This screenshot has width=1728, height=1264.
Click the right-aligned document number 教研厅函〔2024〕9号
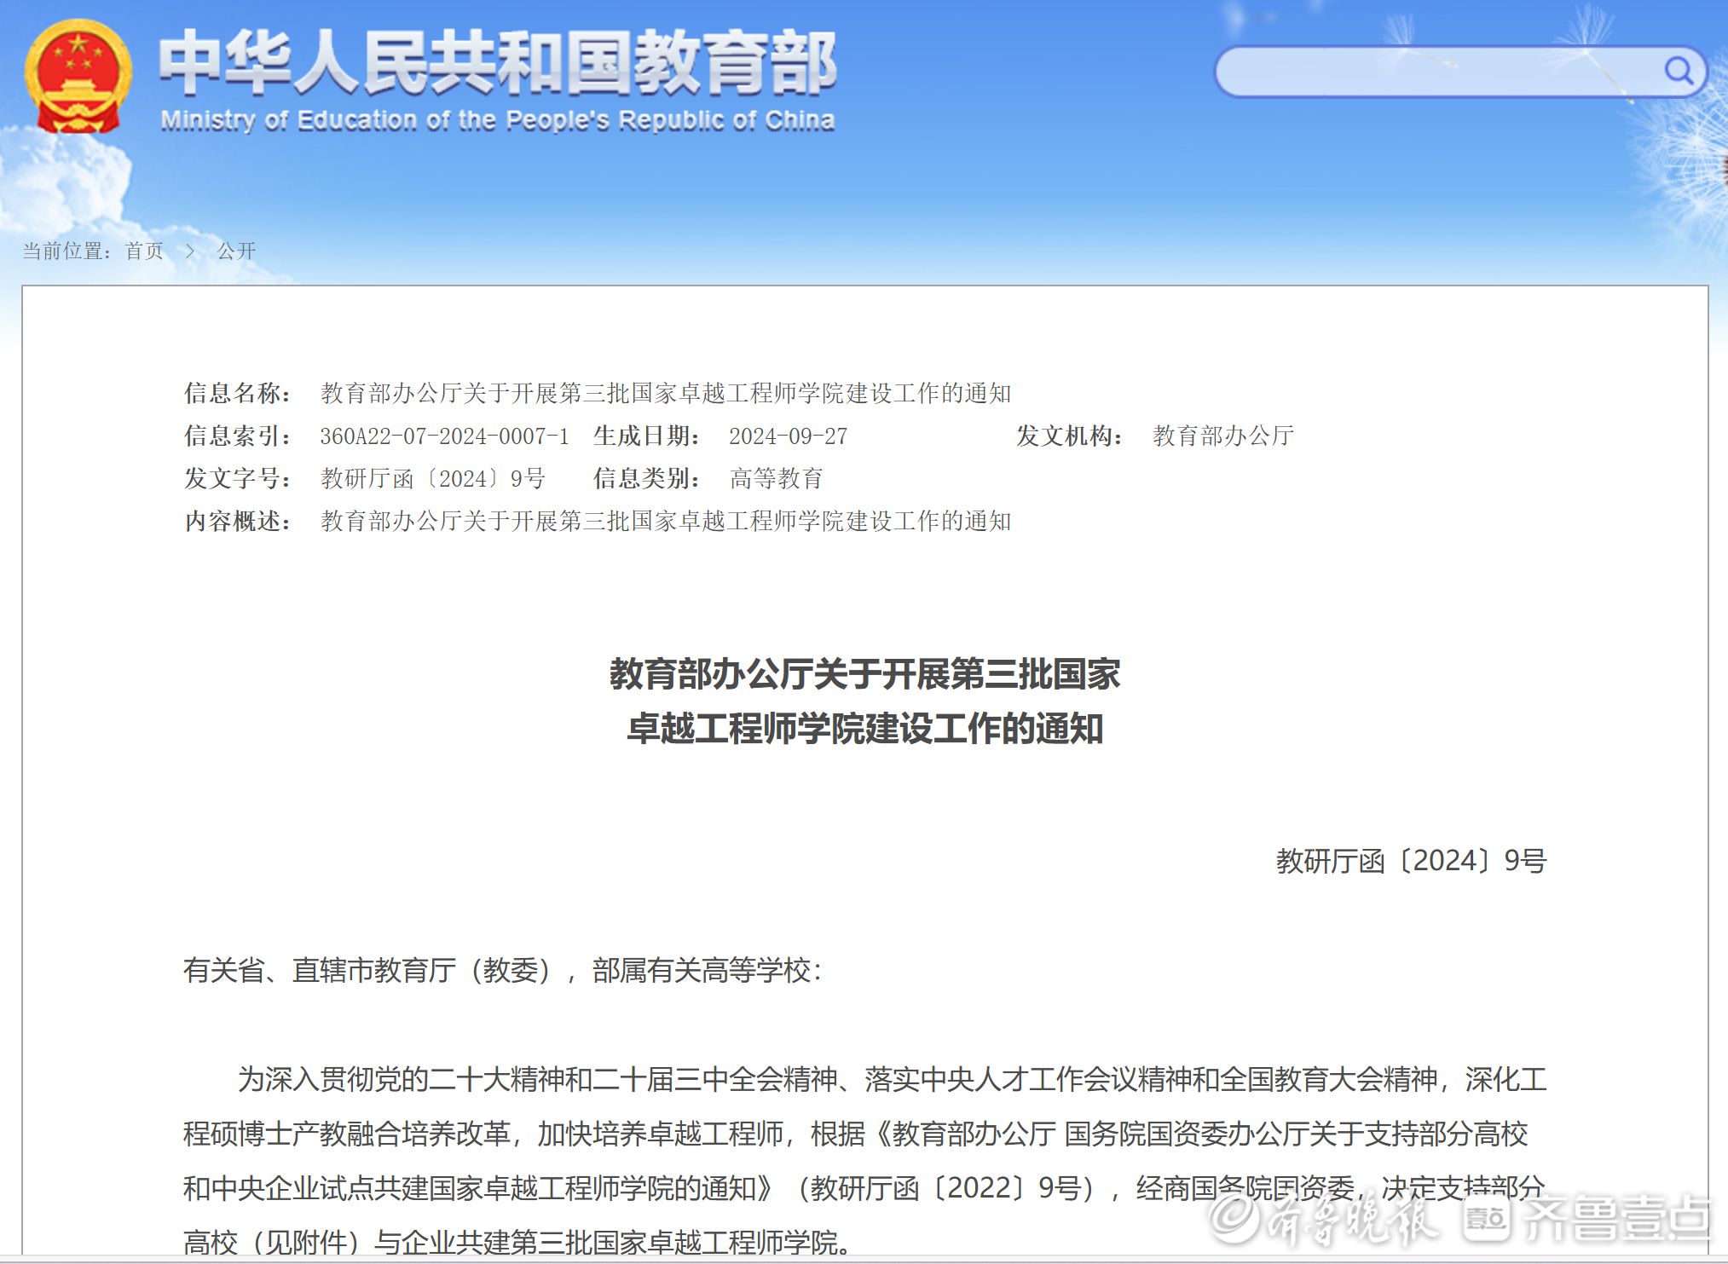coord(1411,861)
